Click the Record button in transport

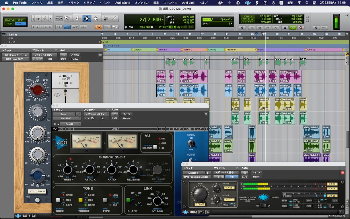click(301, 28)
